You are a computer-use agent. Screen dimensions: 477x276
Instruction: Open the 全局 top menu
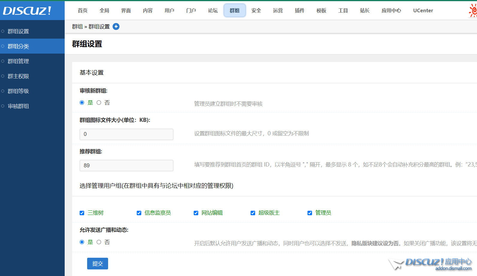104,10
